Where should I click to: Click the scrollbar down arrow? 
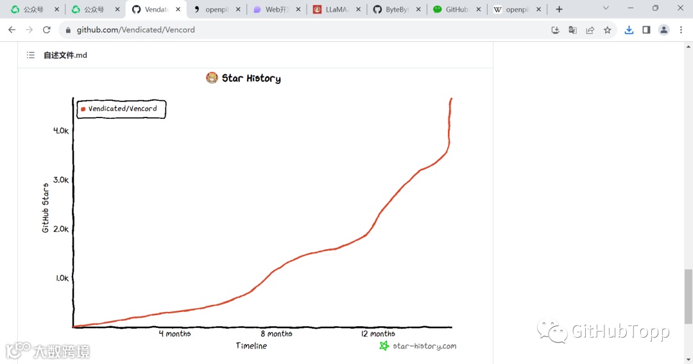(x=688, y=360)
